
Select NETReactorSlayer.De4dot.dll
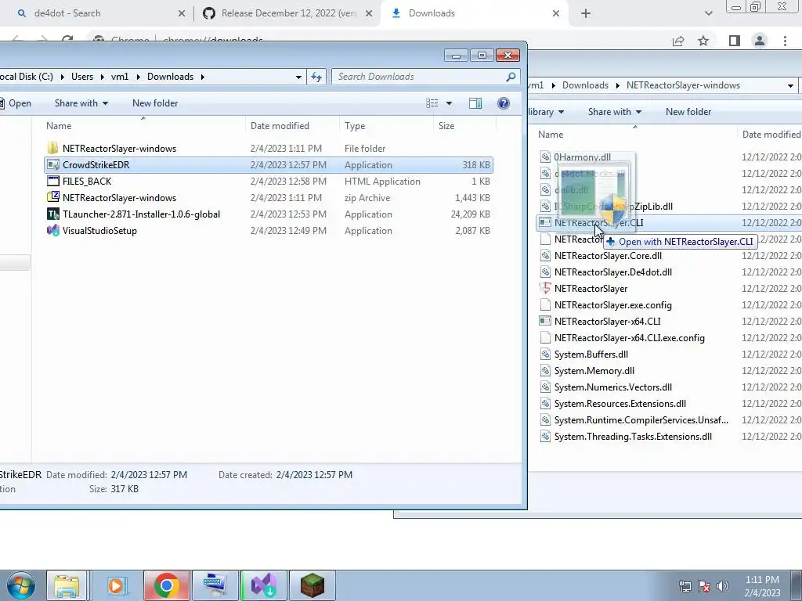612,272
